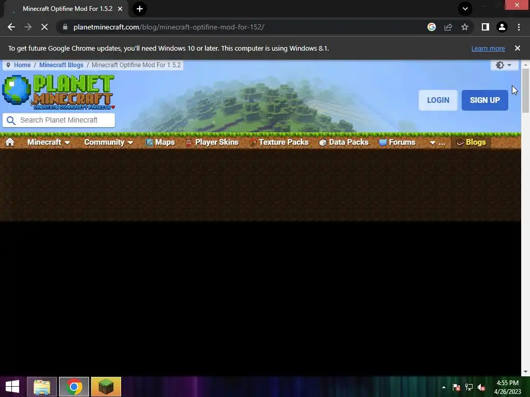
Task: Open the Player Skins section
Action: point(212,142)
